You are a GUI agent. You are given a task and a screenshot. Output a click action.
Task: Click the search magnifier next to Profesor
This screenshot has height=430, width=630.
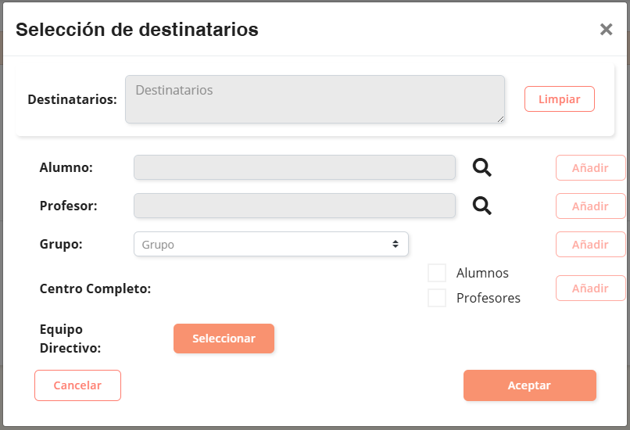pos(482,206)
